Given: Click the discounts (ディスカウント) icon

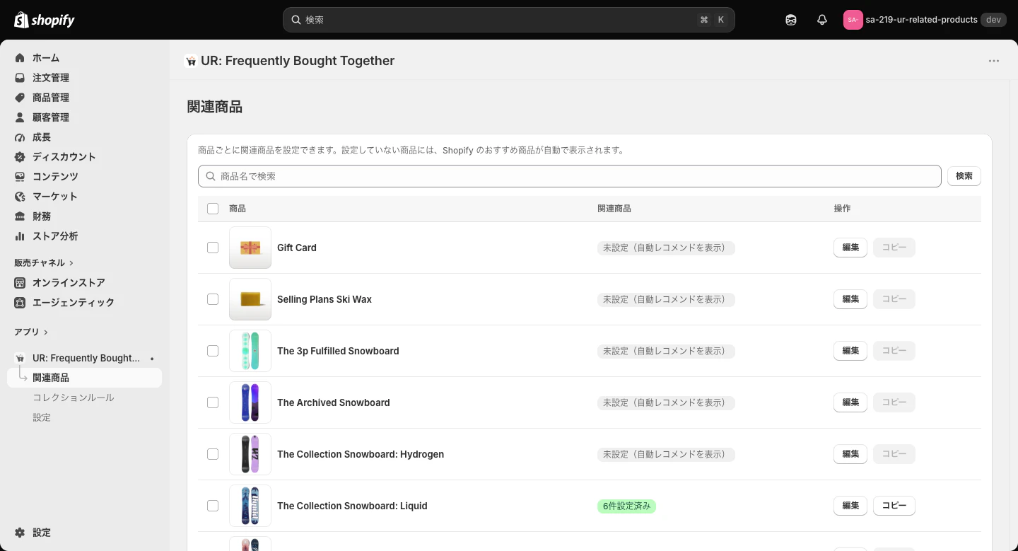Looking at the screenshot, I should pos(20,157).
